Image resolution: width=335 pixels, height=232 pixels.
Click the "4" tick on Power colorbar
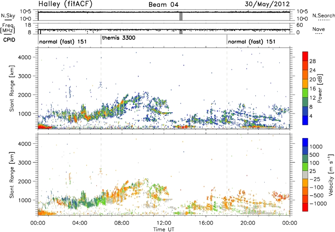[311, 116]
